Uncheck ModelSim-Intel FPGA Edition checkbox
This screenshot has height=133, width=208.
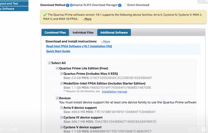tap(62, 83)
